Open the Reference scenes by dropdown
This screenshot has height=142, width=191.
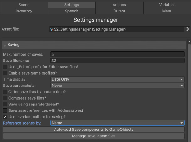tap(118, 123)
